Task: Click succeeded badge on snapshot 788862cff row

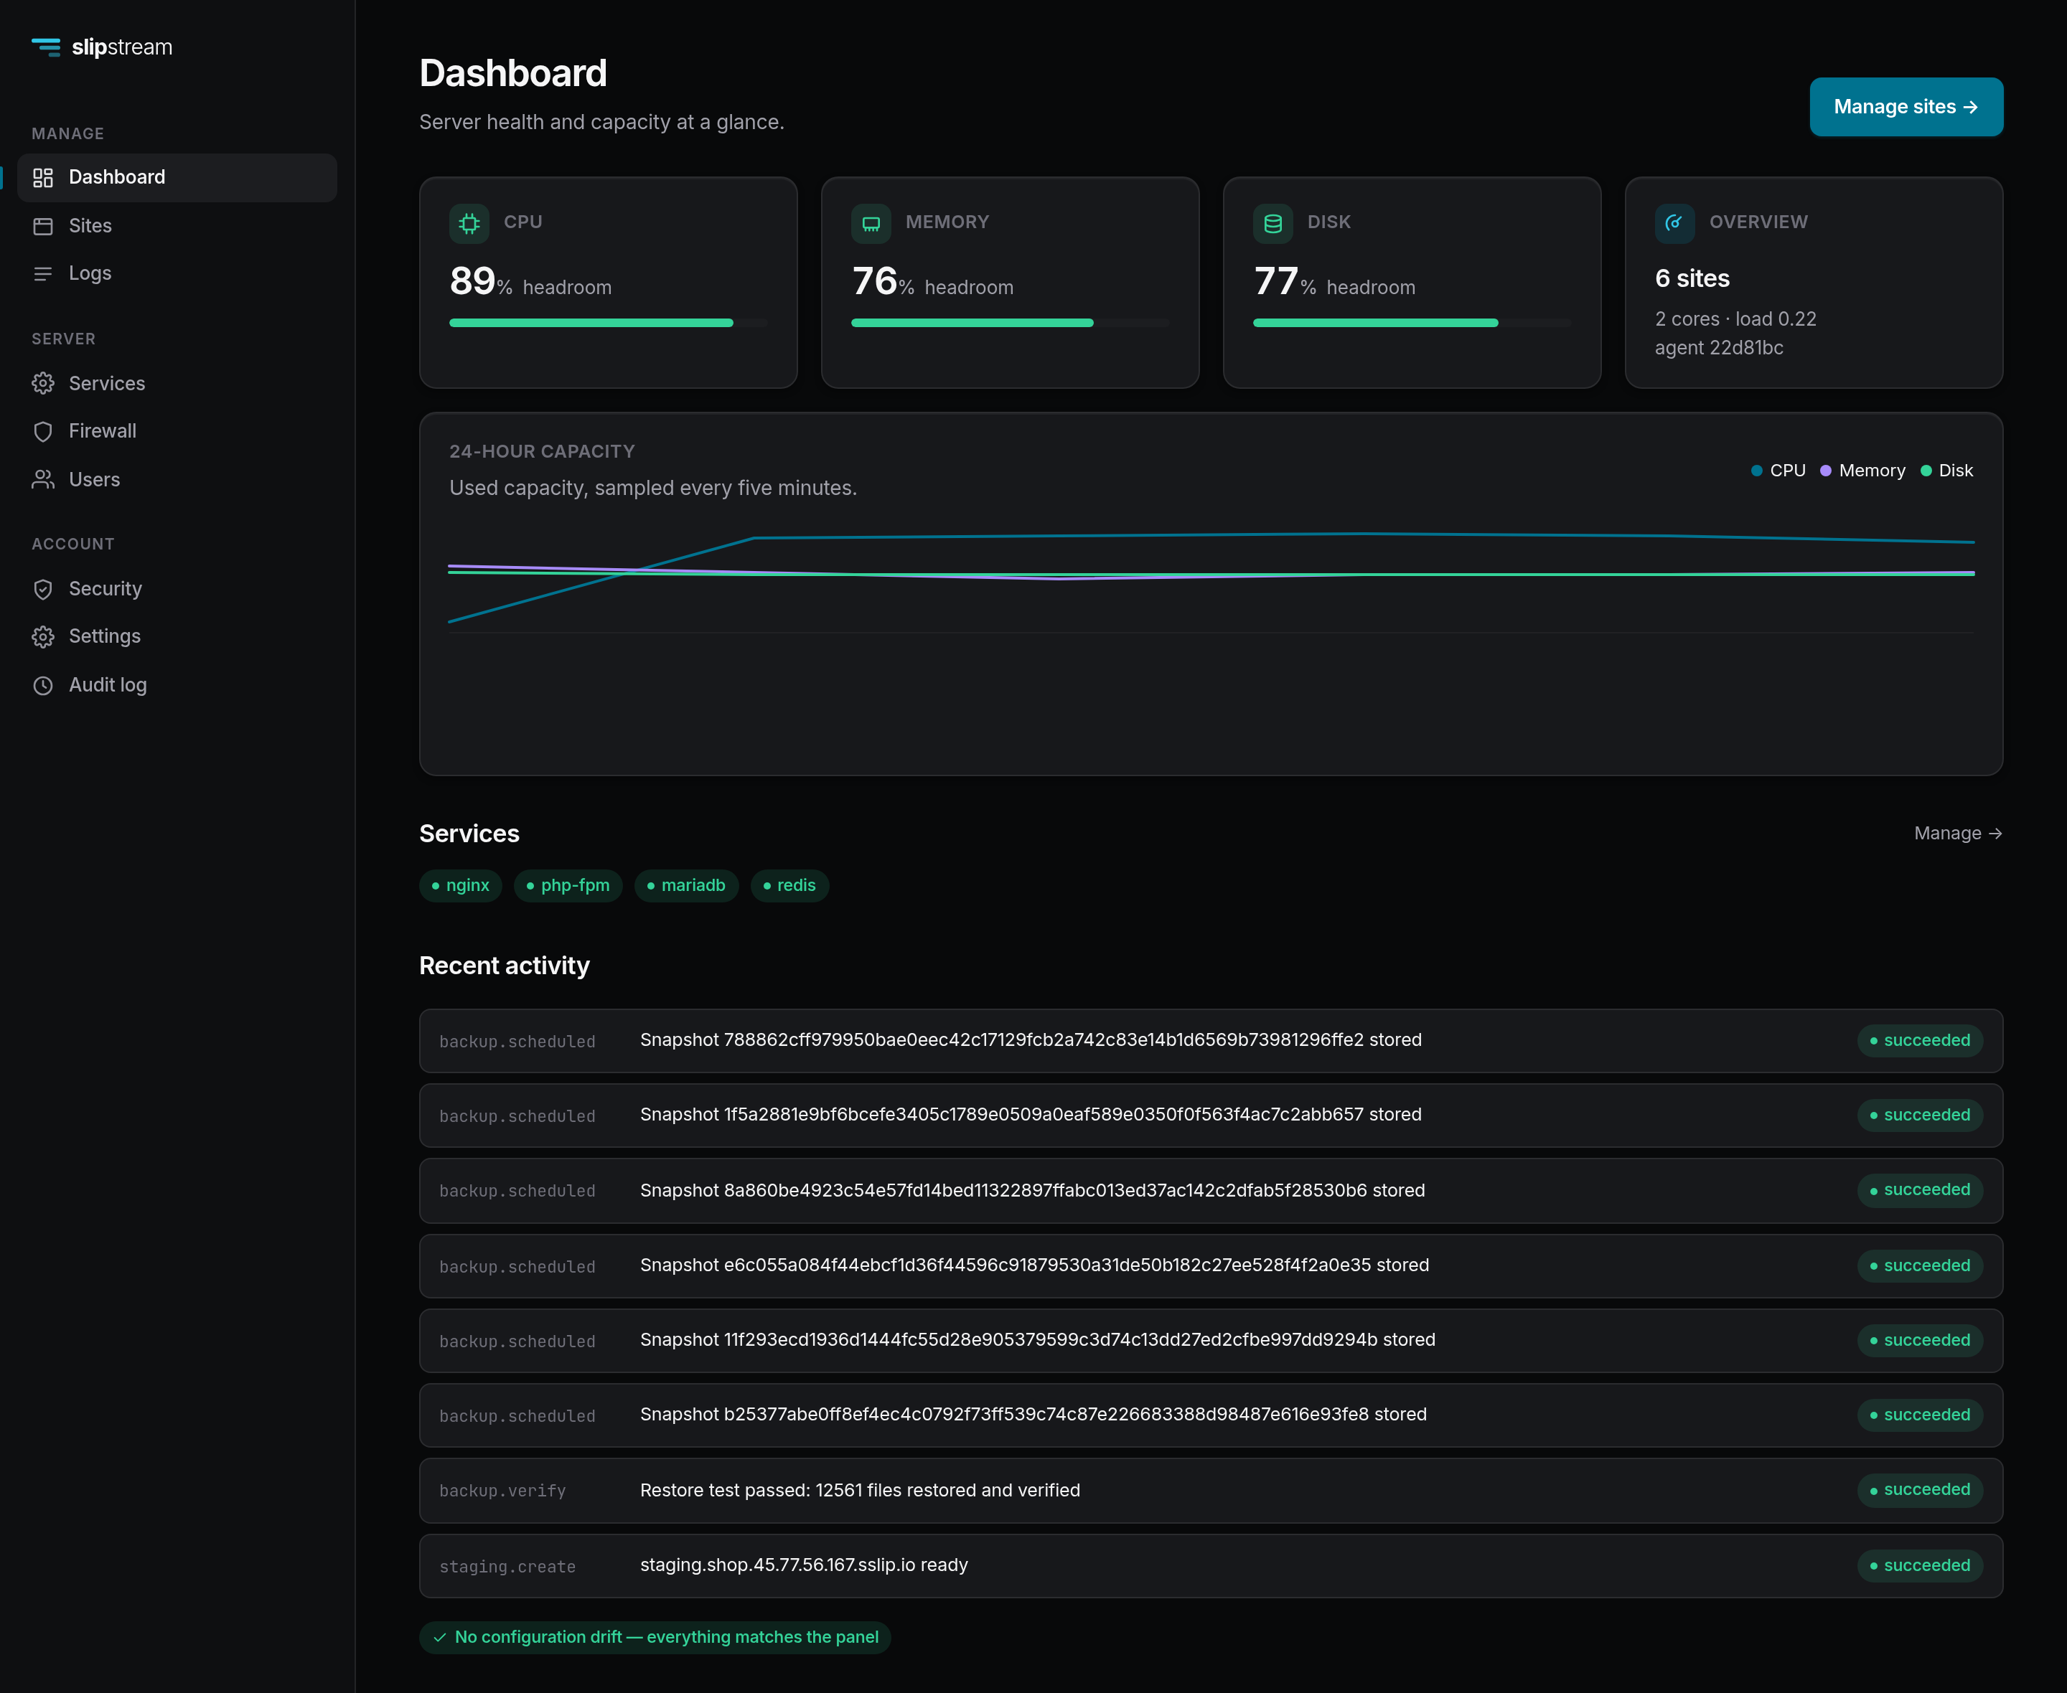Action: [x=1920, y=1041]
